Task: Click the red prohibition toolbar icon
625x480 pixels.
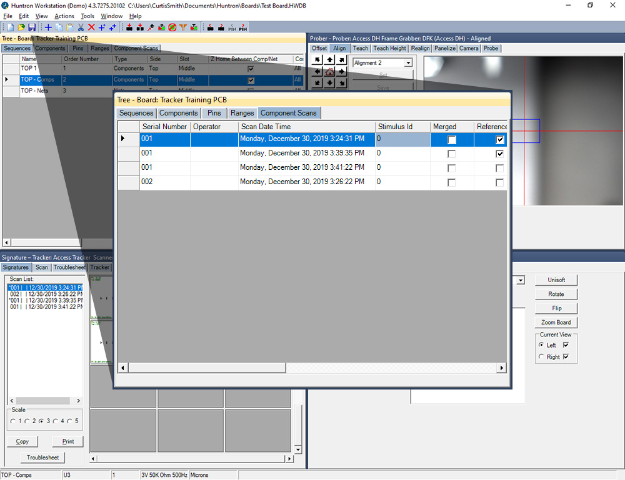Action: click(x=171, y=27)
